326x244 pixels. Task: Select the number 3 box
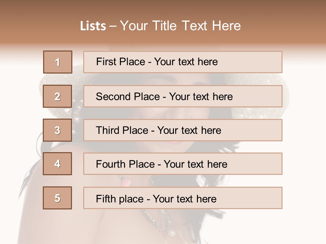point(57,130)
